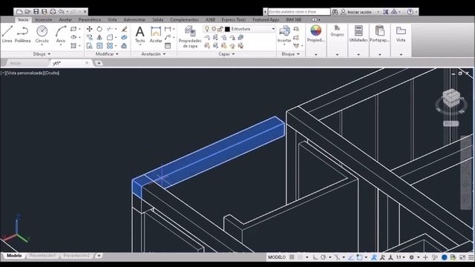Select the Mirror (Simetría) tool
The height and width of the screenshot is (267, 475).
(x=99, y=38)
